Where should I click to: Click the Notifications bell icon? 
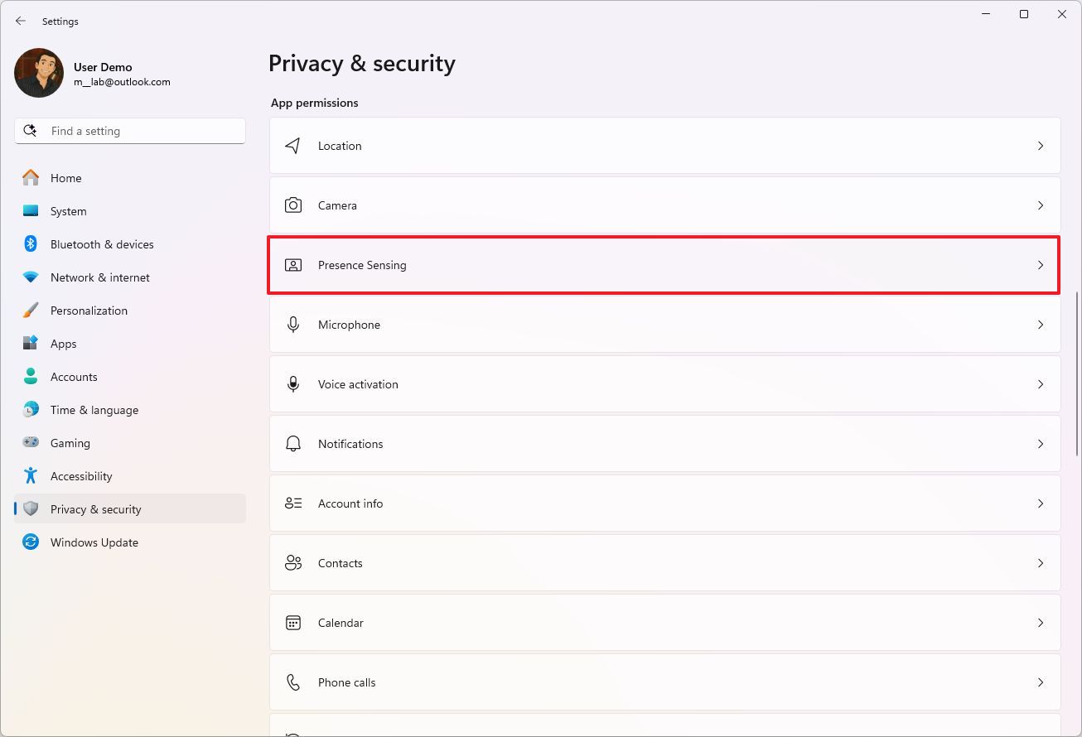tap(293, 444)
